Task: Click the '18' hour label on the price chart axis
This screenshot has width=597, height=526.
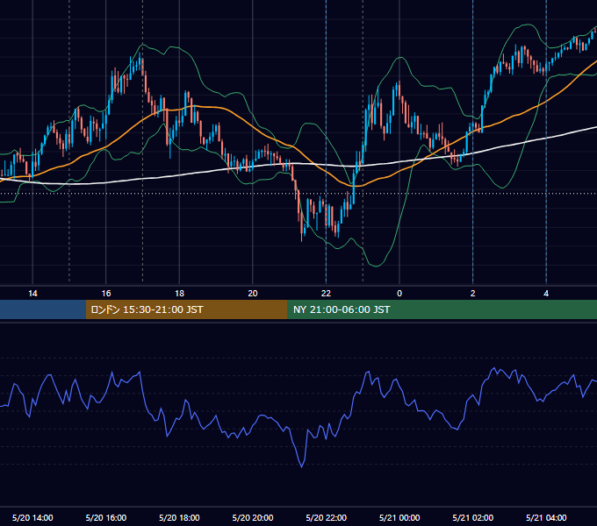Action: click(179, 294)
